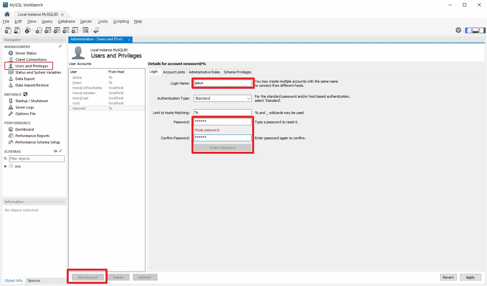The width and height of the screenshot is (487, 286).
Task: Open the Server menu
Action: point(86,21)
